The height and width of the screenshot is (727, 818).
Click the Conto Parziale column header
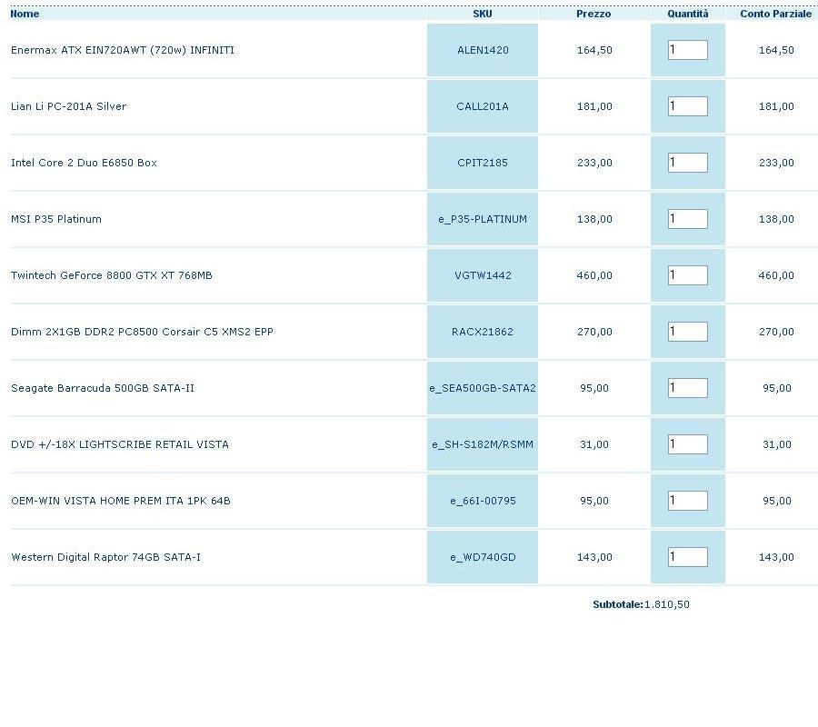click(x=776, y=14)
